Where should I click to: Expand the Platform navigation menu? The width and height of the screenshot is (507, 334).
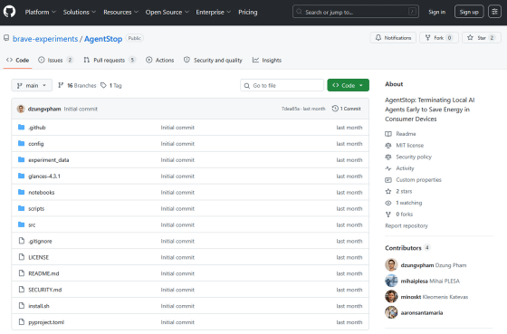point(40,12)
